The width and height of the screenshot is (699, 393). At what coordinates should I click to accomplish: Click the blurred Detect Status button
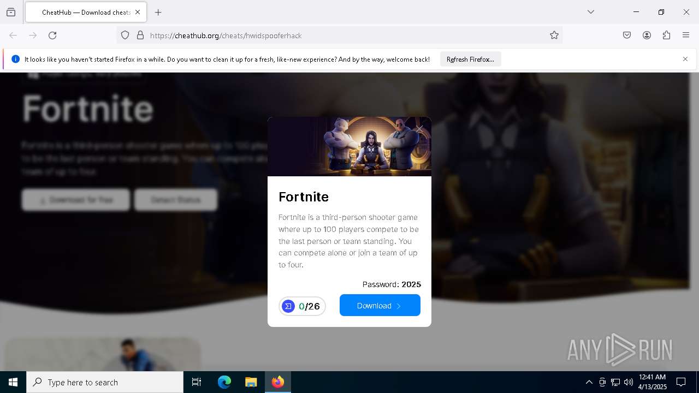point(176,200)
